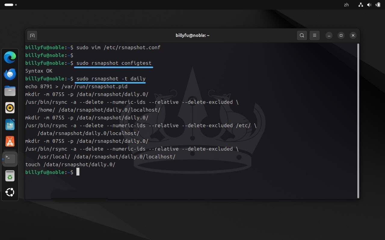Screen dimensions: 385x240
Task: Open Activities workspace indicator in top bar
Action: [11, 5]
